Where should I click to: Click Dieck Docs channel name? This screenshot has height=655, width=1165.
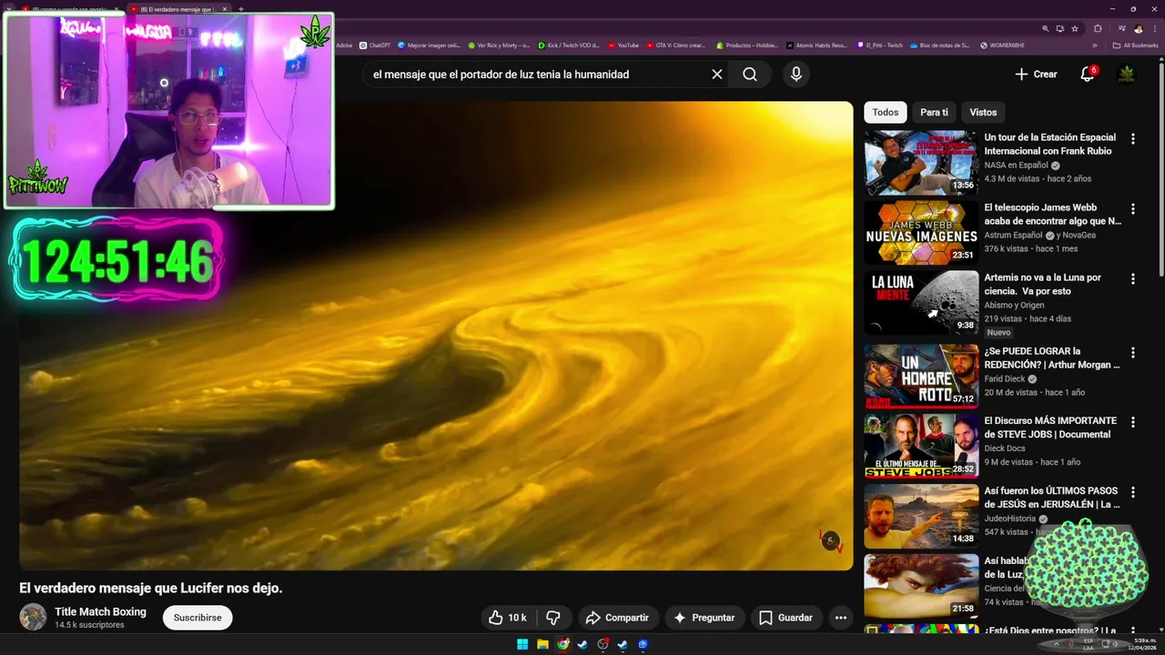click(1005, 448)
